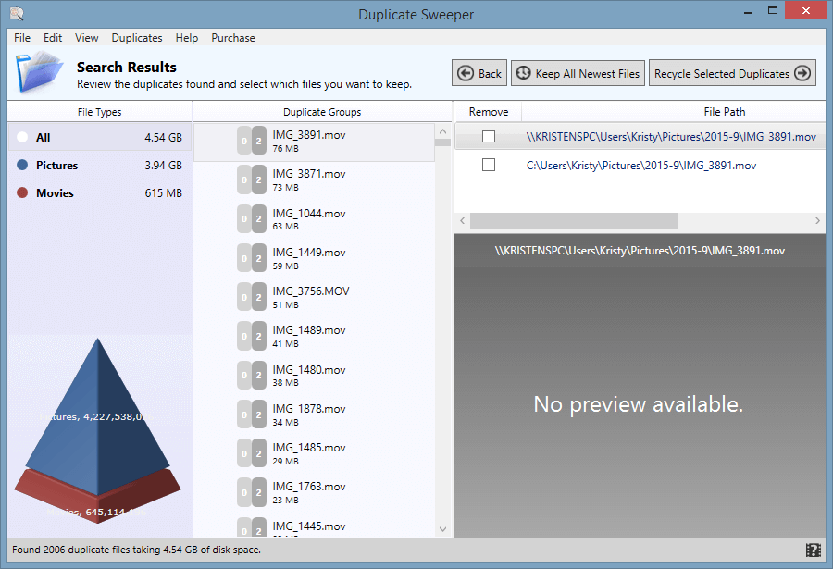Click file path list scroll right arrow

click(817, 220)
